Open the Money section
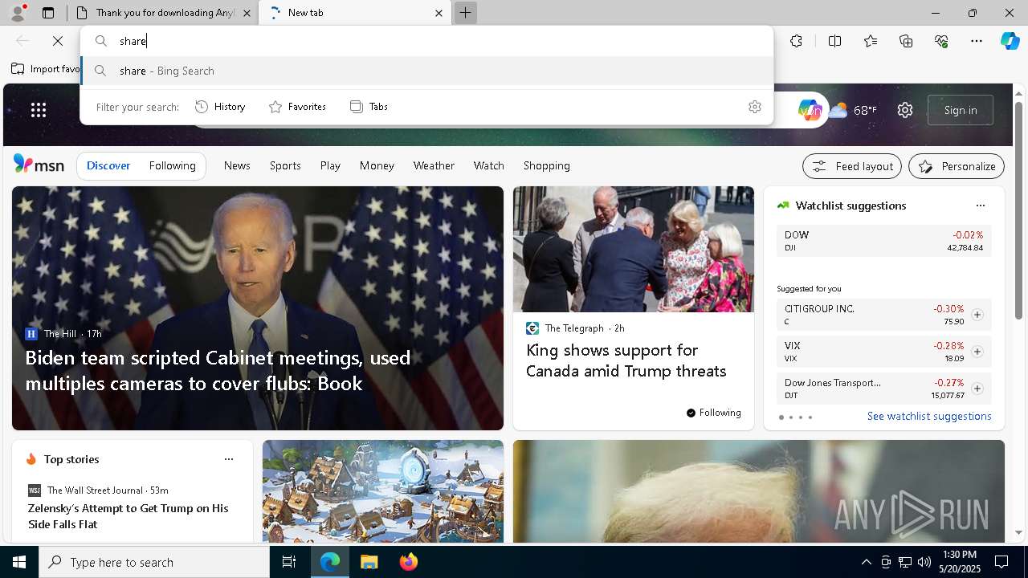This screenshot has height=578, width=1028. [x=377, y=165]
